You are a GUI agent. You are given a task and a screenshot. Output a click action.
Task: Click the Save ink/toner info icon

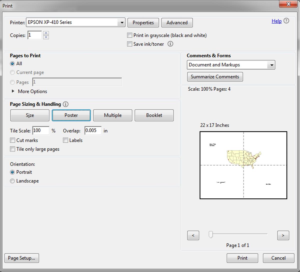pos(170,44)
